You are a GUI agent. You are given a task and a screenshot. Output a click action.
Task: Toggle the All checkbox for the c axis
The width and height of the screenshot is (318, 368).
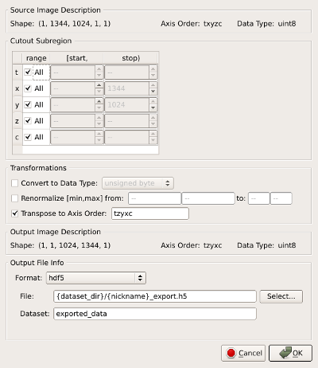click(28, 137)
